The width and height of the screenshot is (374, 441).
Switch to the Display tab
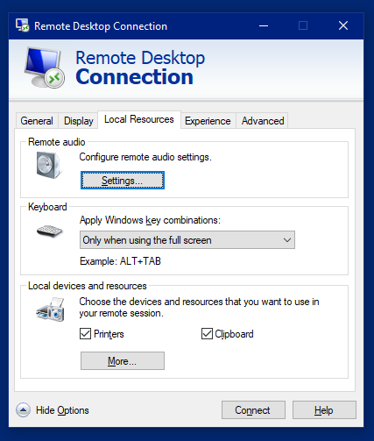tap(79, 121)
